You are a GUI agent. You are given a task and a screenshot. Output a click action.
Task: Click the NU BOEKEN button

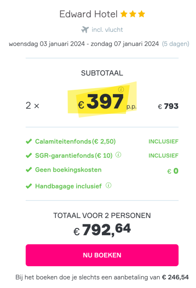tap(102, 255)
